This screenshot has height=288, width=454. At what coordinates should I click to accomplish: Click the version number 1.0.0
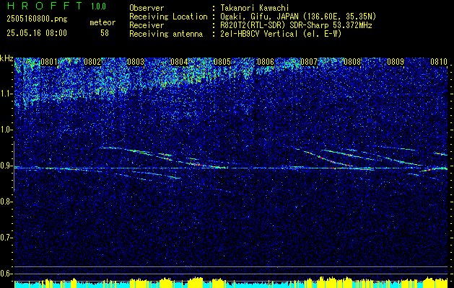(98, 6)
